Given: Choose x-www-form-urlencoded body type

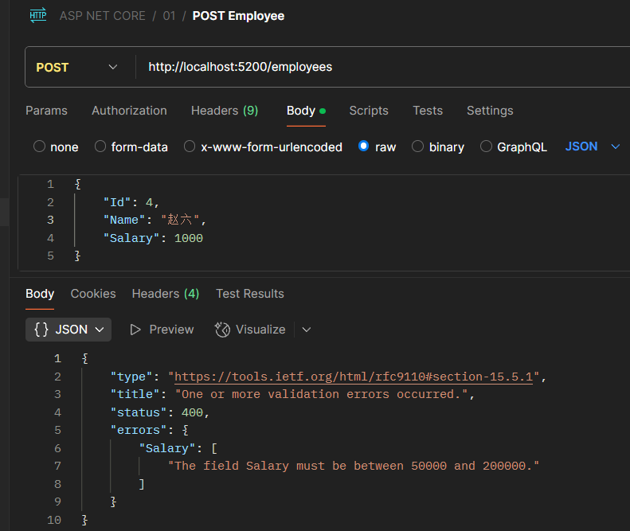Looking at the screenshot, I should coord(190,146).
